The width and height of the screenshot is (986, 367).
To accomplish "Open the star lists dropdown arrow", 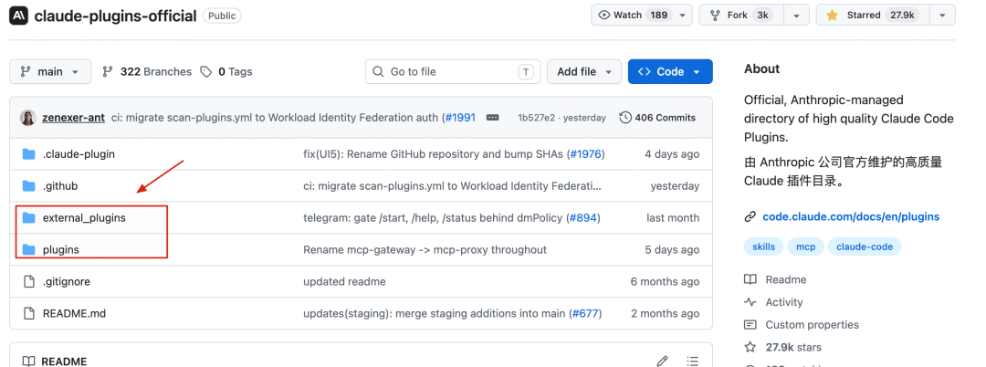I will pos(942,16).
